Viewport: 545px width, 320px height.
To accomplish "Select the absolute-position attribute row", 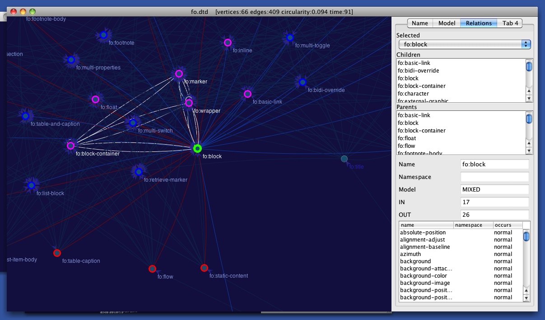I will 461,233.
